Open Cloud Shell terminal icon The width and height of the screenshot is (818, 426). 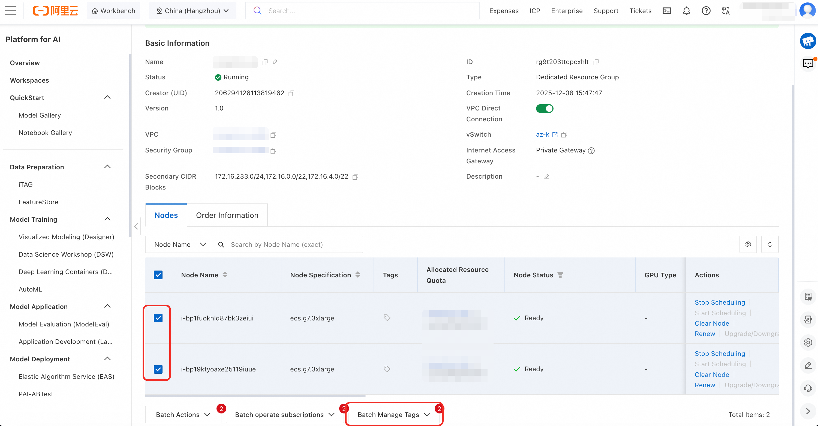point(666,11)
